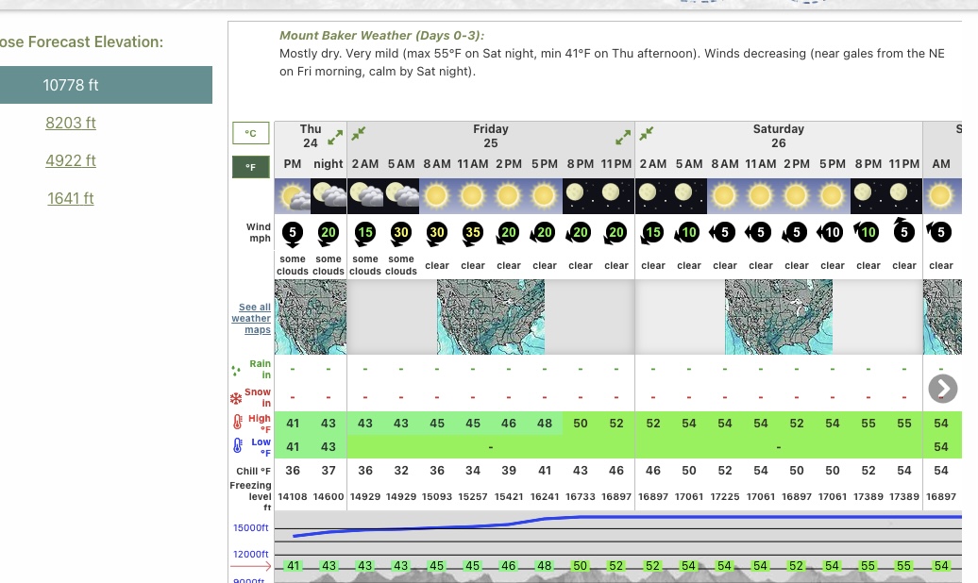978x583 pixels.
Task: Click the Thursday PM wind bubble showing 5
Action: point(293,232)
